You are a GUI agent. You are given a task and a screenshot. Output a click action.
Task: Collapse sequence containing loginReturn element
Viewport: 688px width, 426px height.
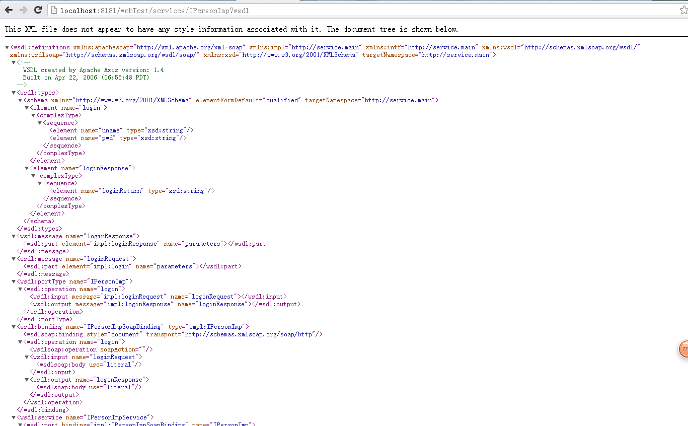[x=40, y=183]
